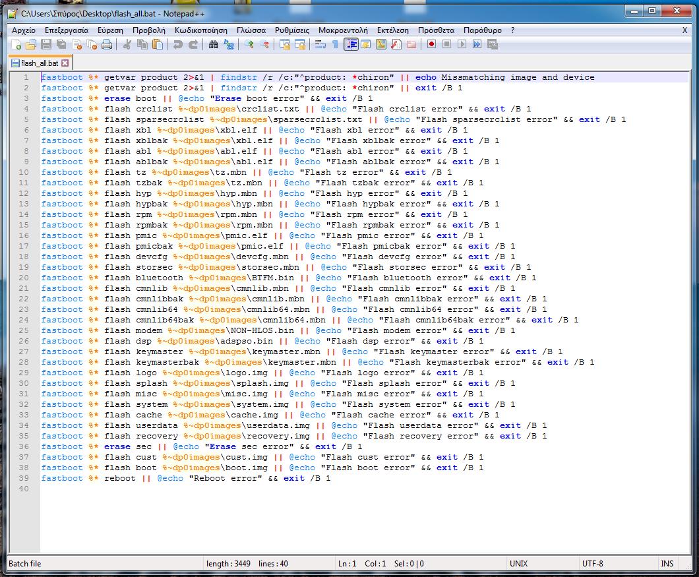Toggle word wrap in the toolbar
Viewport: 699px width, 577px height.
pyautogui.click(x=320, y=45)
